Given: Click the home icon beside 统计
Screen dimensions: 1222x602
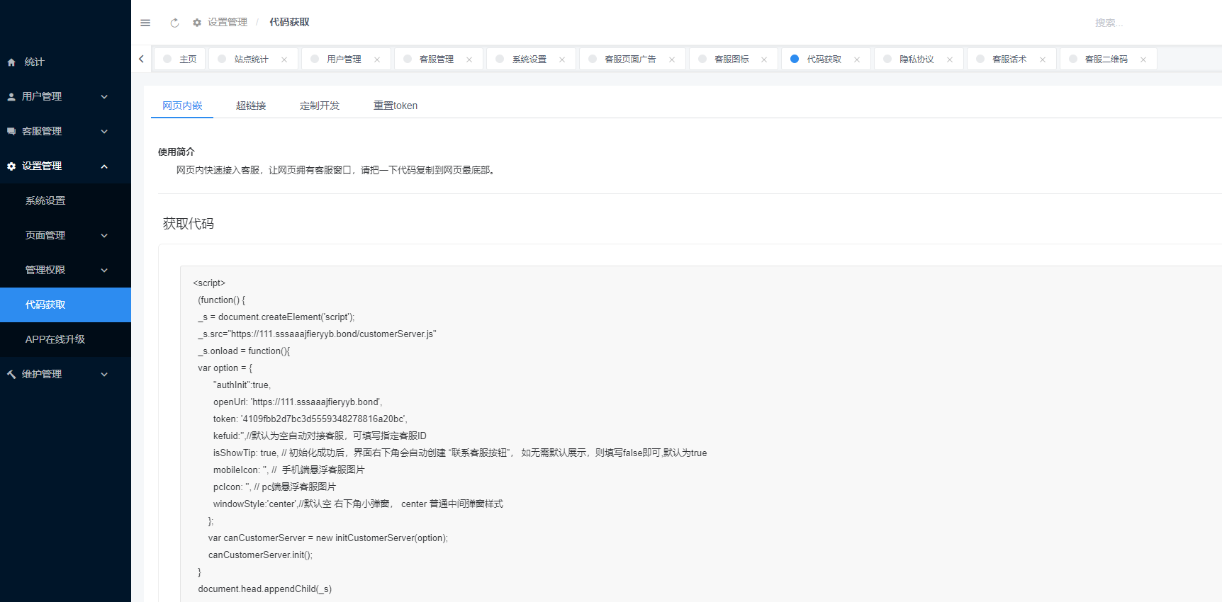Looking at the screenshot, I should tap(11, 62).
